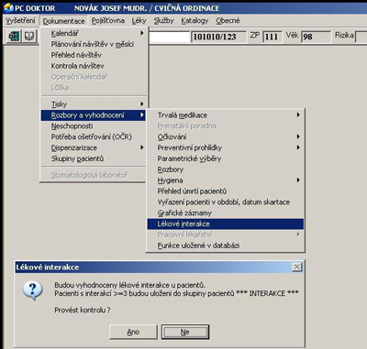Open the Léky menu
Viewport: 367px width, 349px height.
139,21
